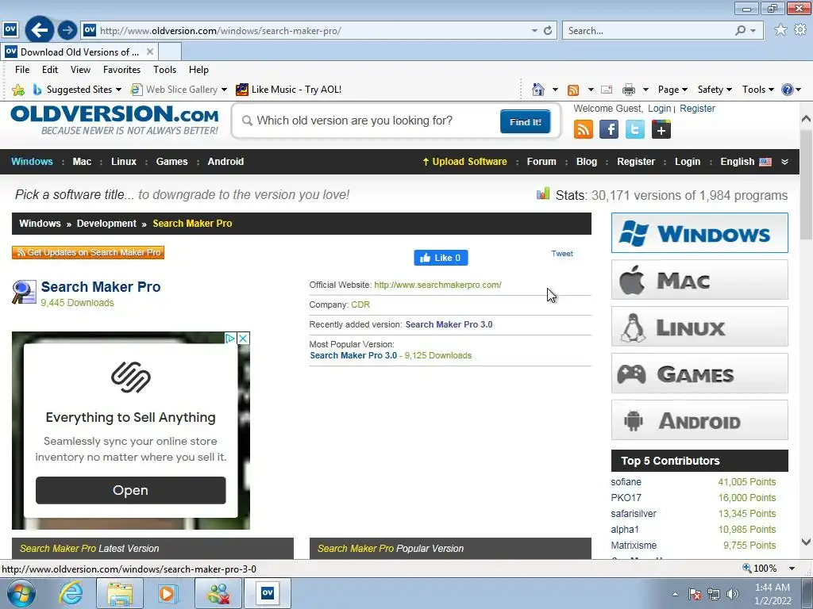Click the volume speaker tray icon

733,594
